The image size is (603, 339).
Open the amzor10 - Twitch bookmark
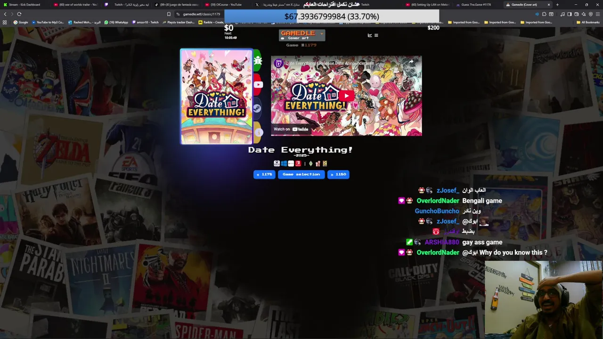tap(145, 22)
